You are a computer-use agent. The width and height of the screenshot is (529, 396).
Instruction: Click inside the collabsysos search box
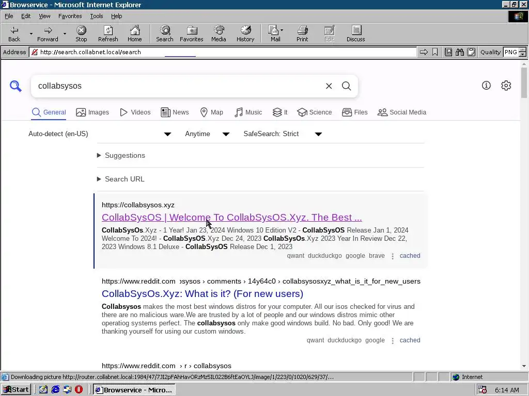(179, 86)
